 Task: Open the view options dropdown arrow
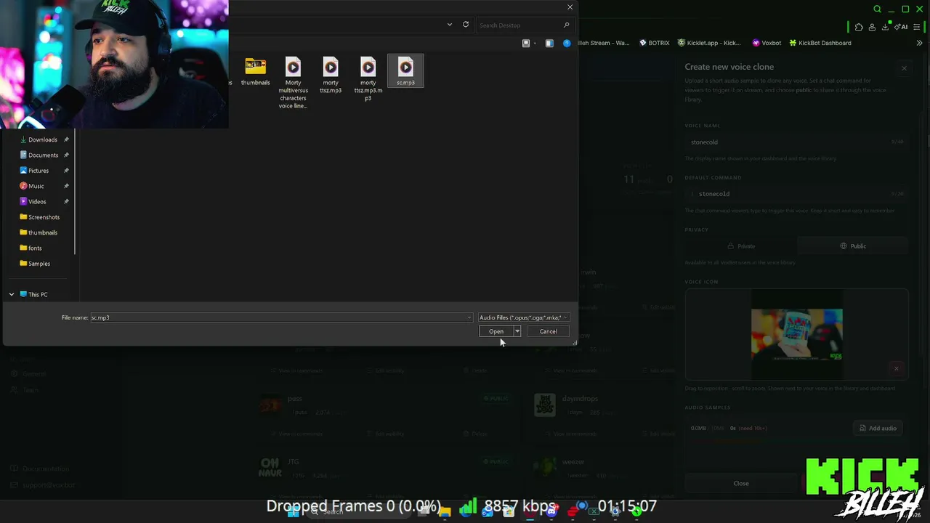coord(535,44)
